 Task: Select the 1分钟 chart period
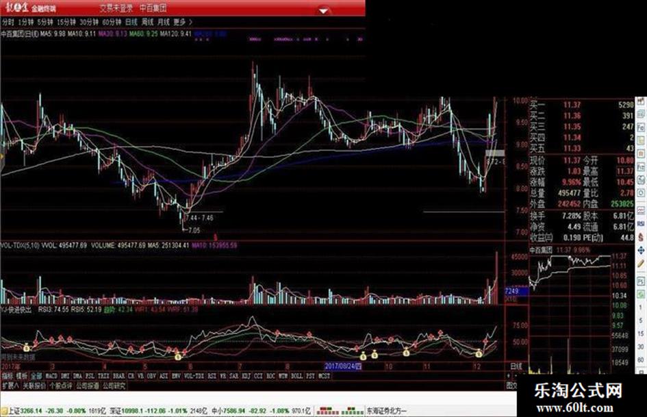coord(25,22)
